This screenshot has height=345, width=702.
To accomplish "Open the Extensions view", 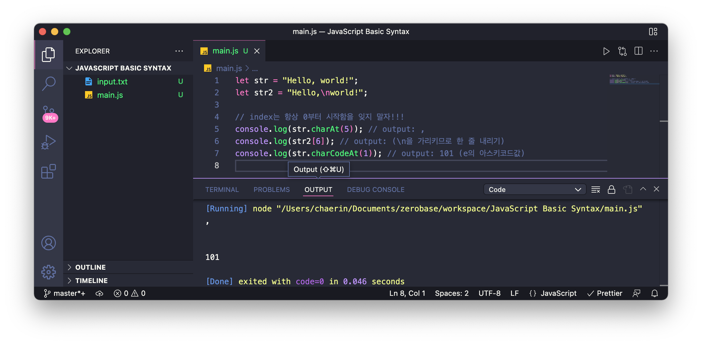I will tap(49, 172).
